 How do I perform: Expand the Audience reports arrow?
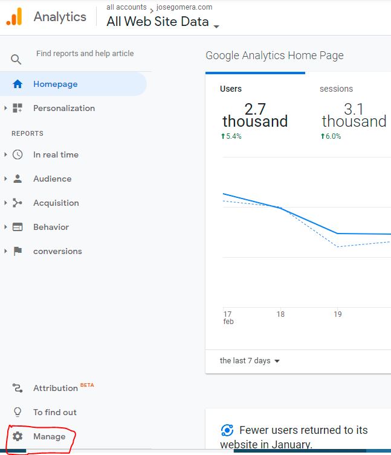coord(5,179)
